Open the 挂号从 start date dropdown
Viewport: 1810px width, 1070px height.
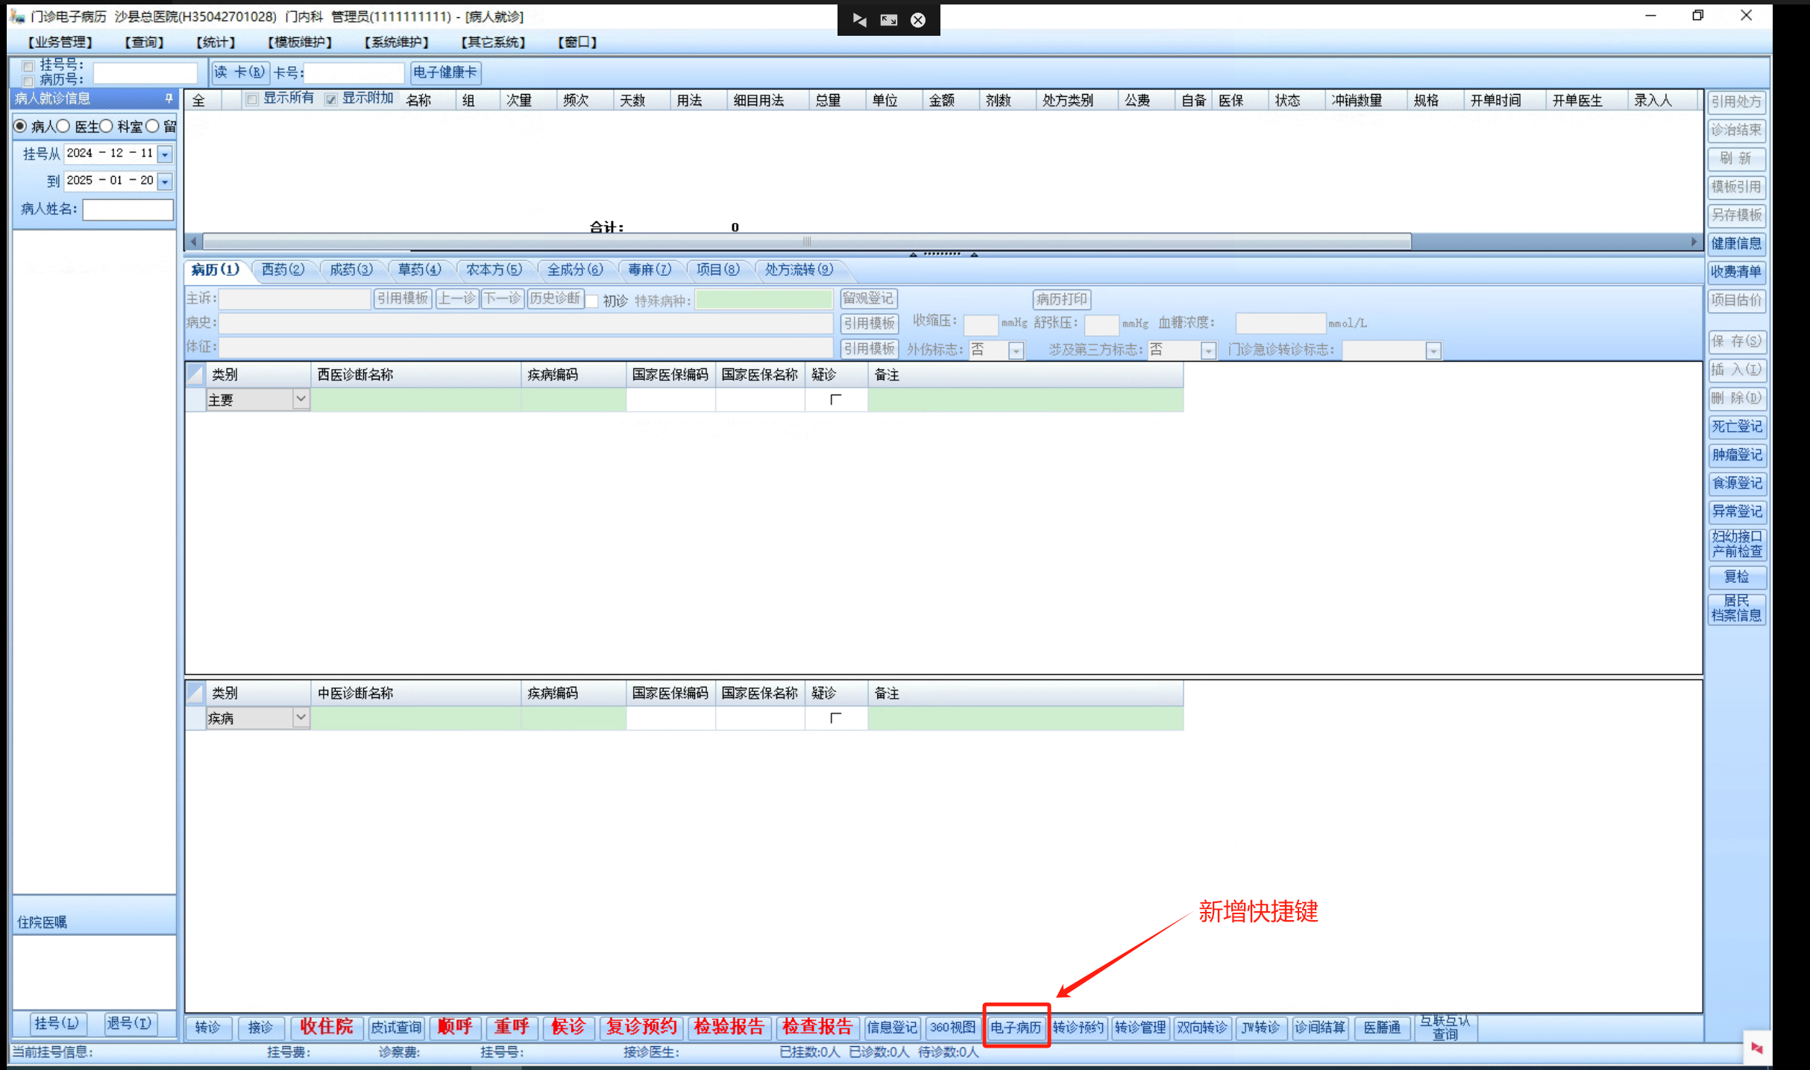click(x=165, y=154)
